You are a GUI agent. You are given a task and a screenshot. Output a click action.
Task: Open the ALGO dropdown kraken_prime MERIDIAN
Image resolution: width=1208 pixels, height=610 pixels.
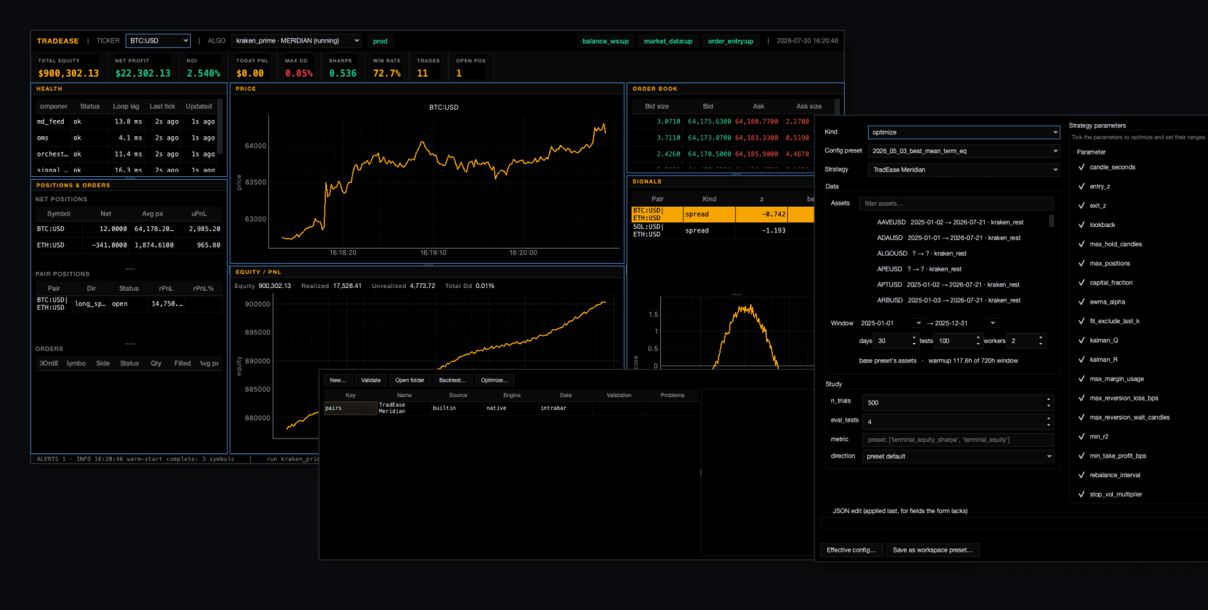(x=297, y=41)
